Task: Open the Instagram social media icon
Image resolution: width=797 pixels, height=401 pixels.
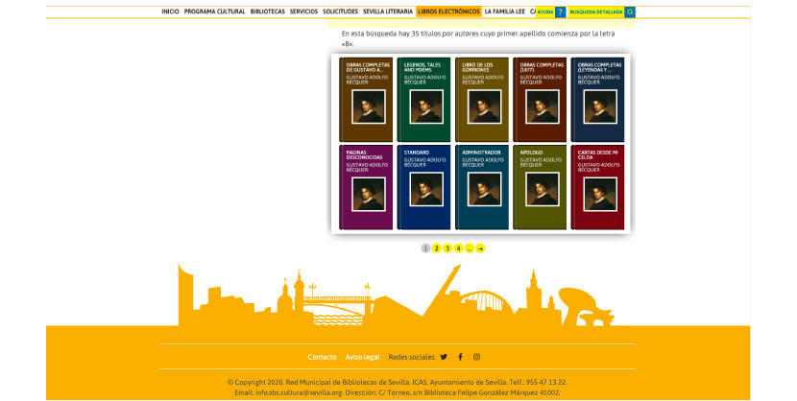Action: coord(476,357)
